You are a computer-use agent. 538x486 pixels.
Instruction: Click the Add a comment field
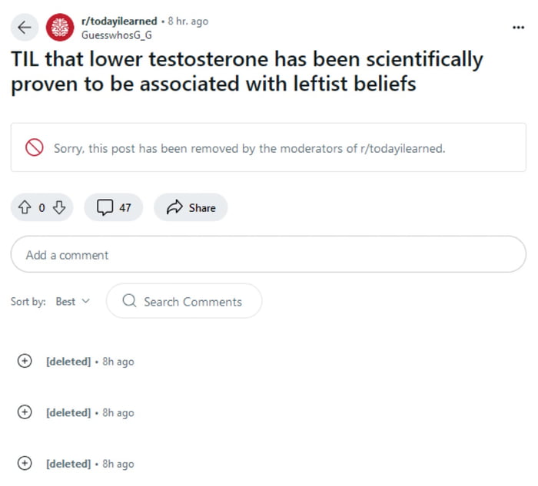(267, 255)
